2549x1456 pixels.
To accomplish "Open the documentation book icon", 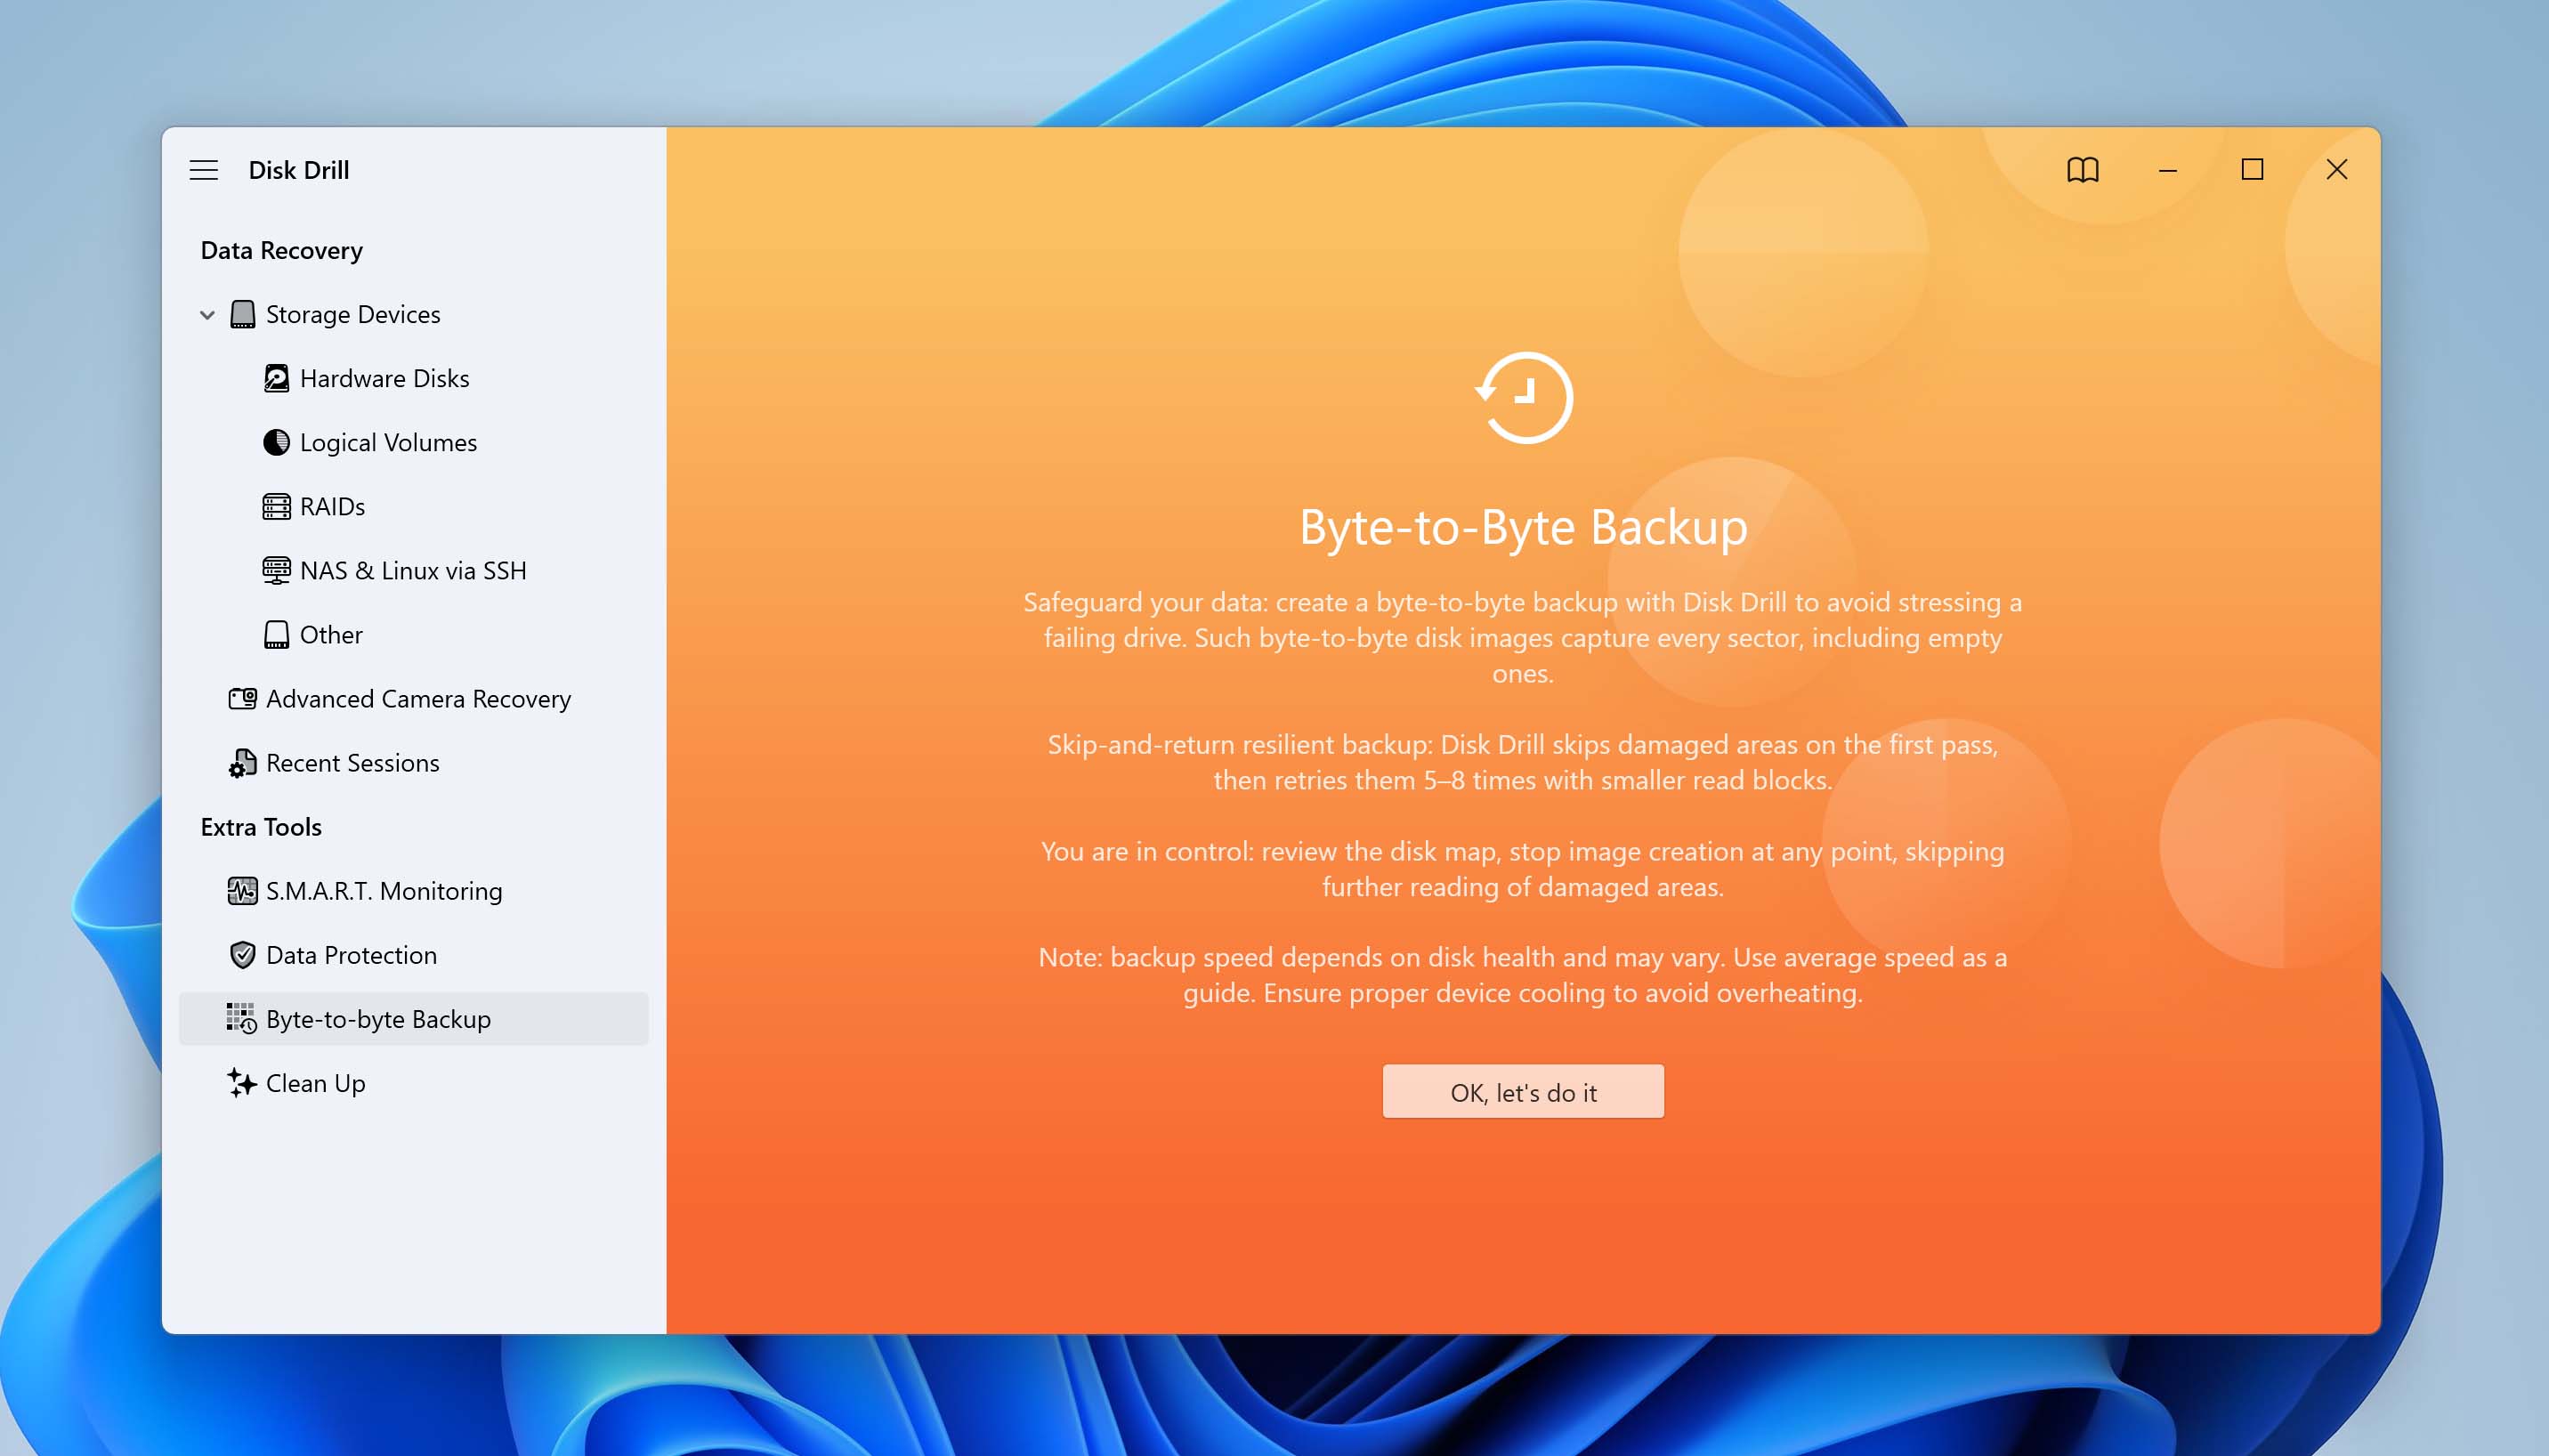I will click(2083, 170).
